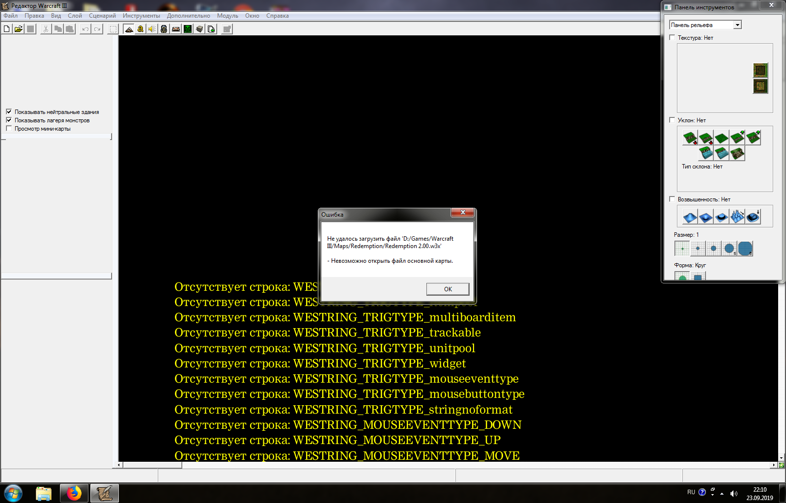Uncheck 'Показывать нейтральные здания'
786x503 pixels.
(x=9, y=112)
